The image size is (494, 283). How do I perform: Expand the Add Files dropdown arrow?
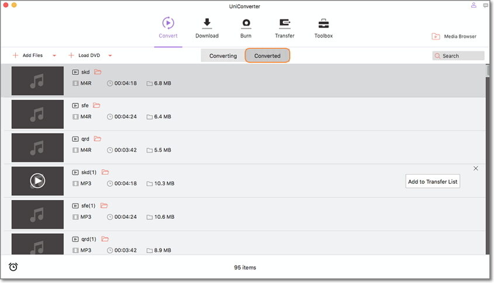tap(54, 55)
